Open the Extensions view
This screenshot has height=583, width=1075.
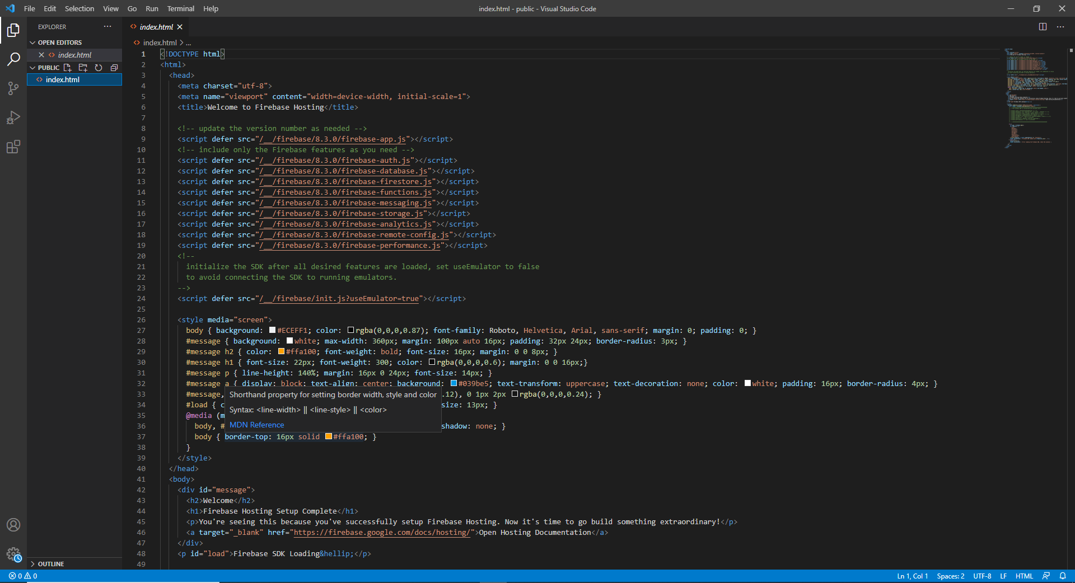click(x=13, y=147)
